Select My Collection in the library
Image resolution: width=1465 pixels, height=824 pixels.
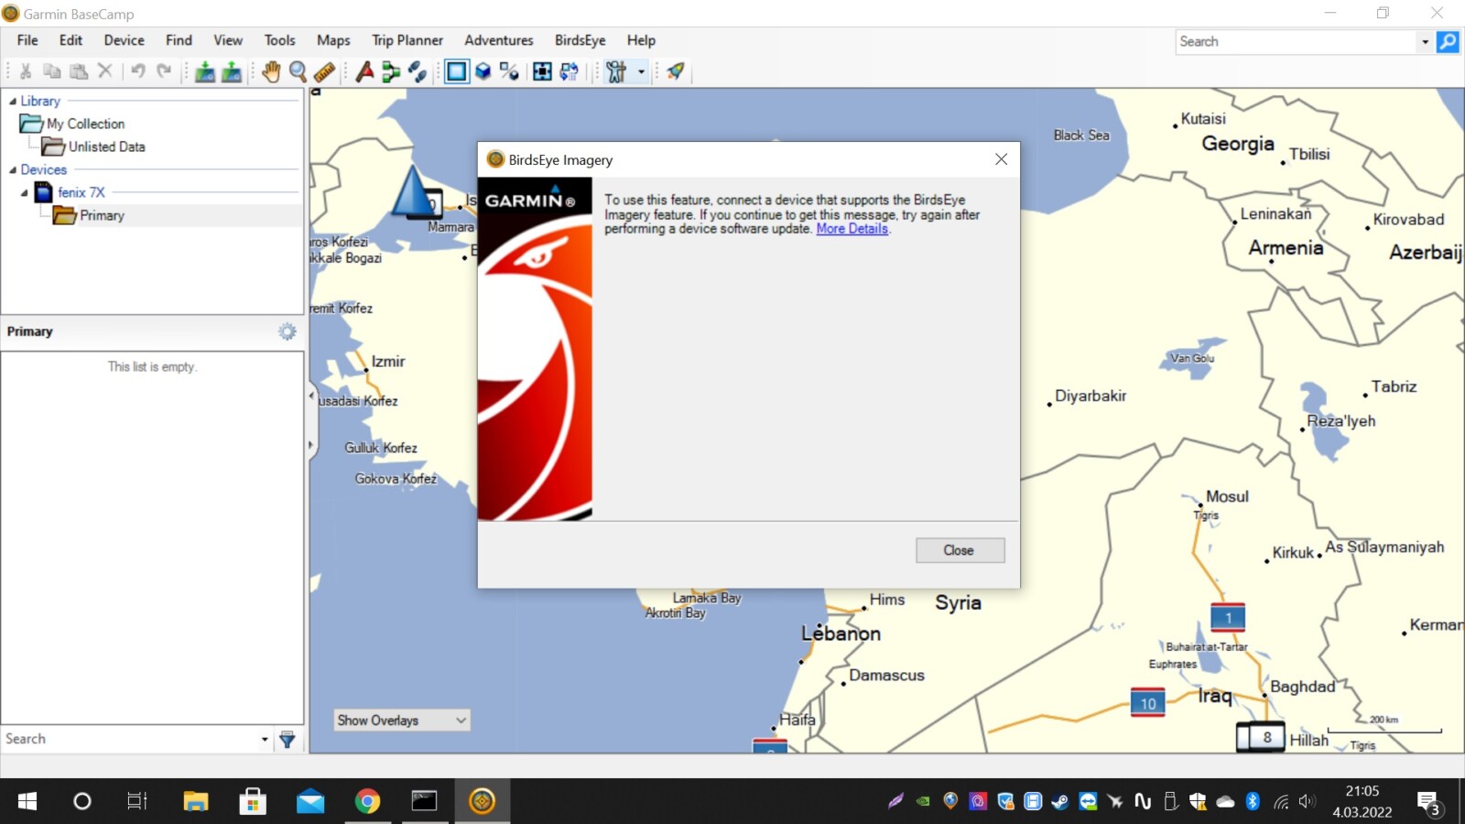click(x=85, y=124)
